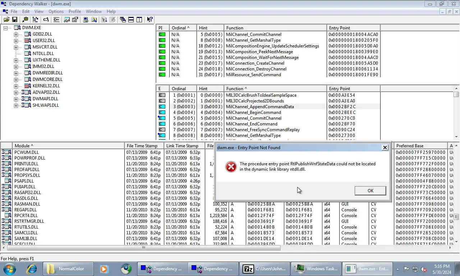
Task: Click the module icon beside DWMCORE.DLL in tree
Action: 27,79
